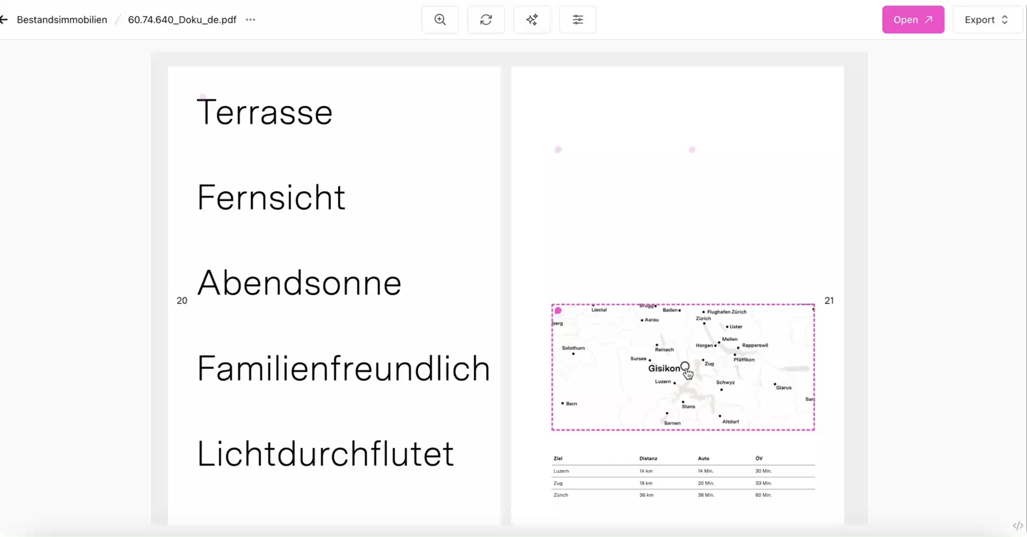The width and height of the screenshot is (1027, 537).
Task: Select the Lichtdurchflutet heading
Action: 325,453
